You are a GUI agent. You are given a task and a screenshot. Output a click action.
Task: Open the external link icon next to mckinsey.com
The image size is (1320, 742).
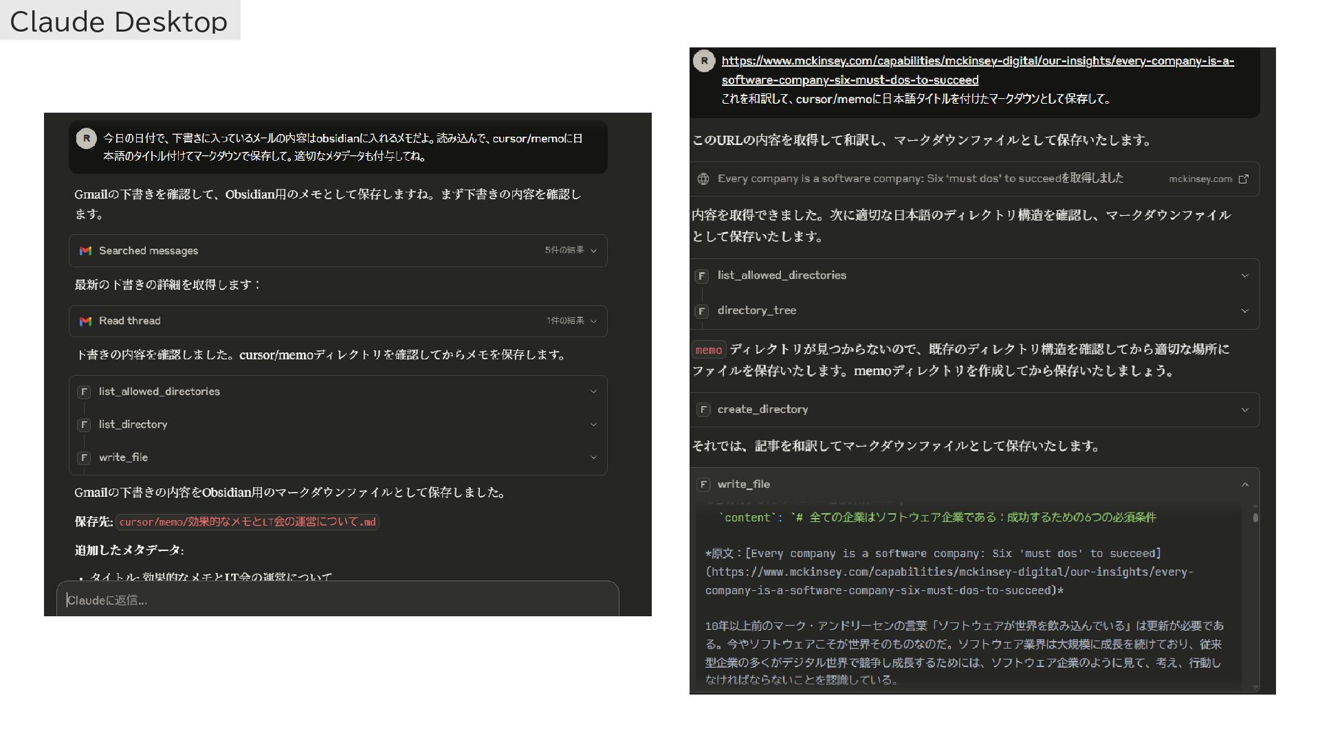[1244, 179]
